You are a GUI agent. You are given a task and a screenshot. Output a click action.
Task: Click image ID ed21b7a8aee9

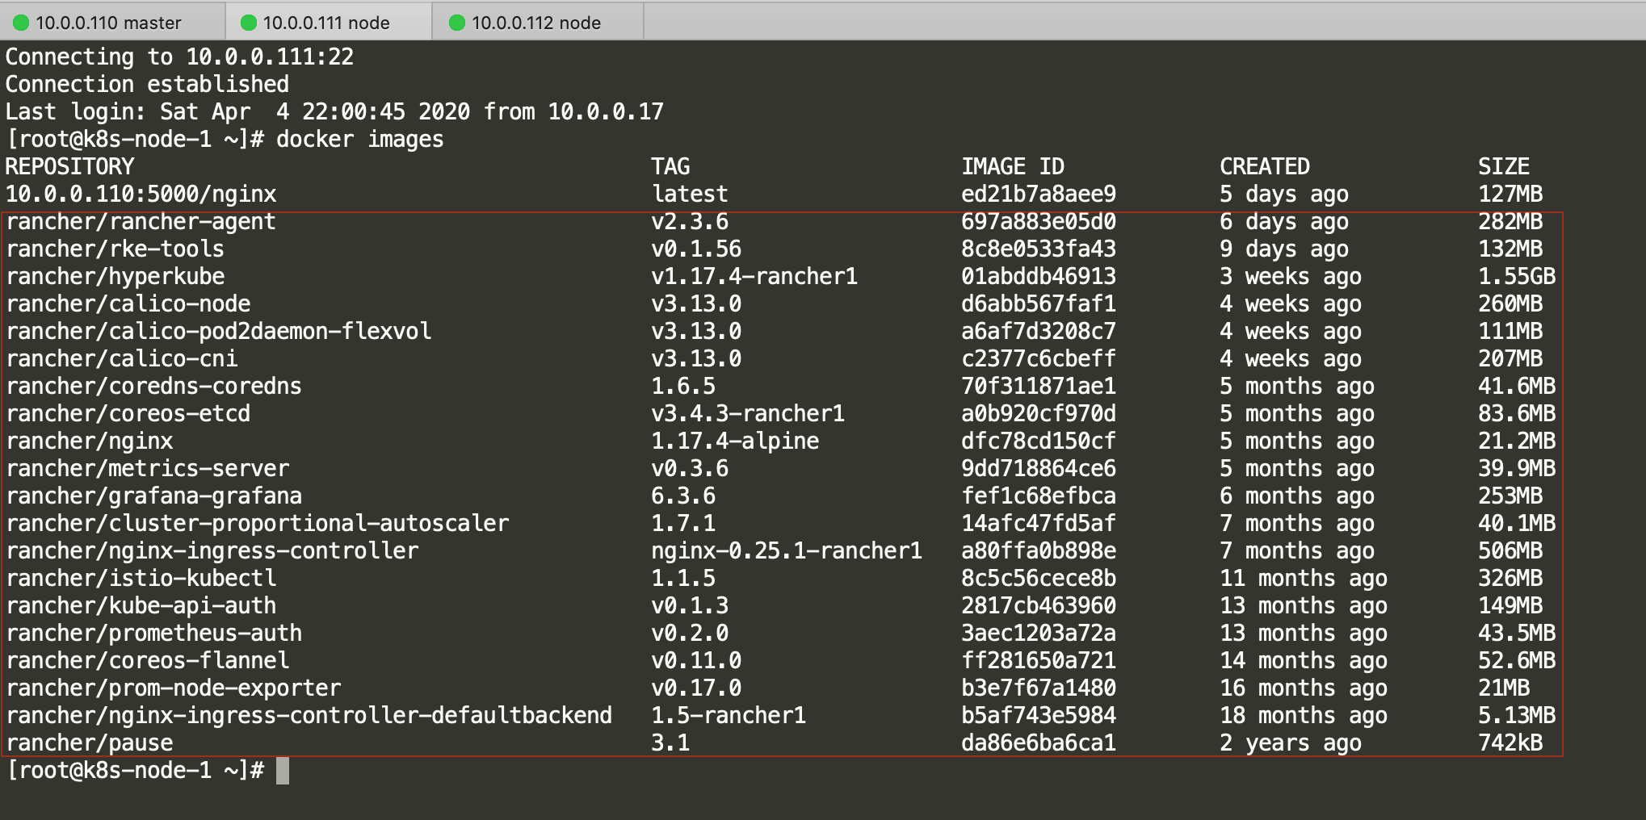pyautogui.click(x=1039, y=195)
